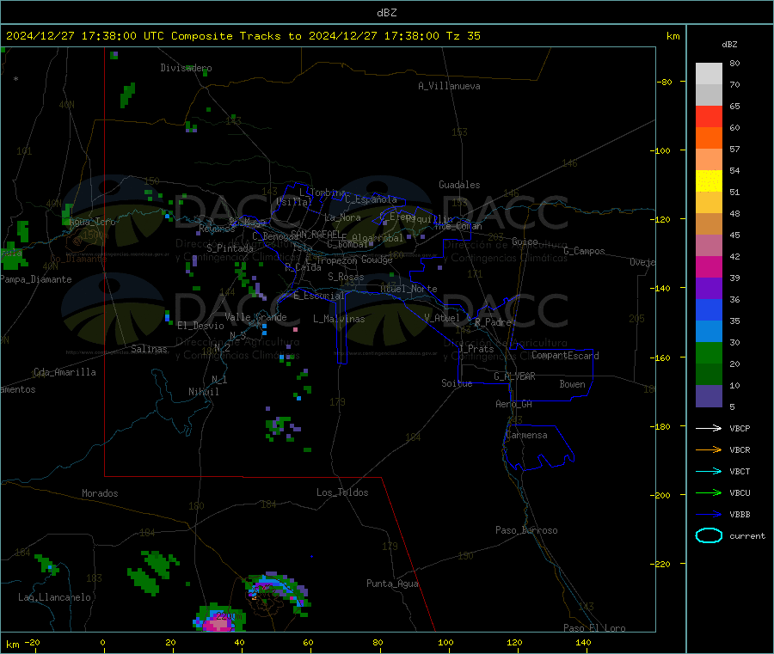Click the Nihuil place label

coord(203,392)
